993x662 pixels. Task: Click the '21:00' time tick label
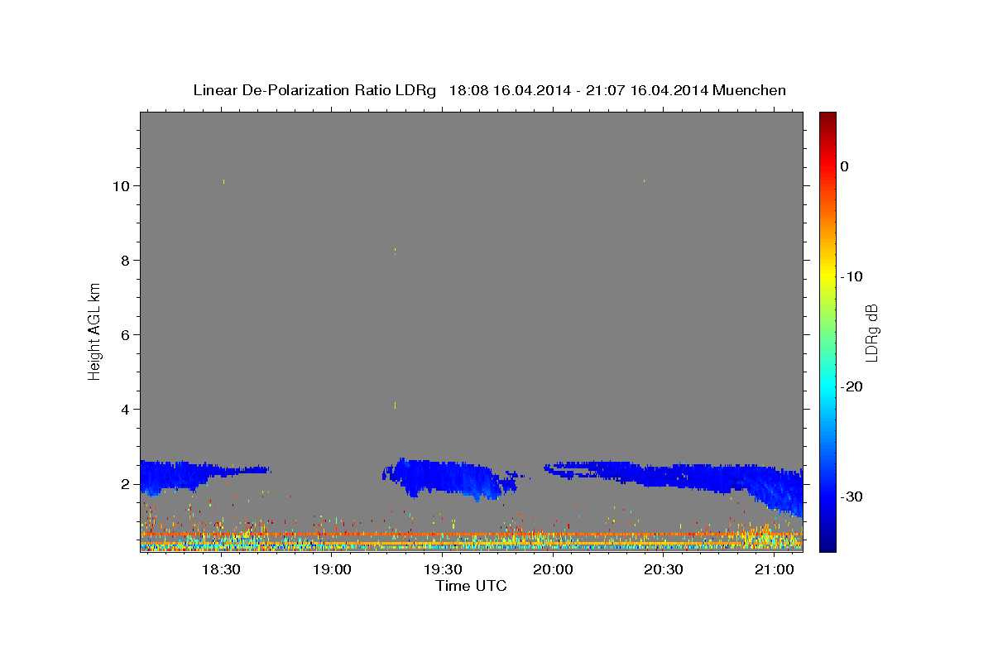pyautogui.click(x=774, y=569)
